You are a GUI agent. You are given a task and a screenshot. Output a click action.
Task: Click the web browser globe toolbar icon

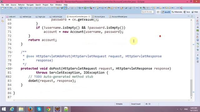[126, 8]
